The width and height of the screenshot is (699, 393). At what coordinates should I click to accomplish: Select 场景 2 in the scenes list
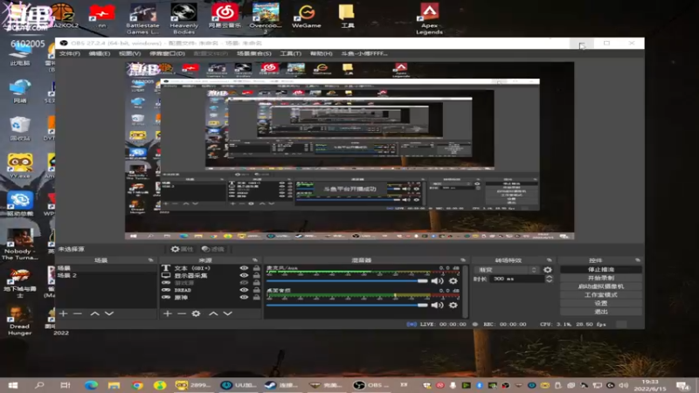(x=106, y=275)
